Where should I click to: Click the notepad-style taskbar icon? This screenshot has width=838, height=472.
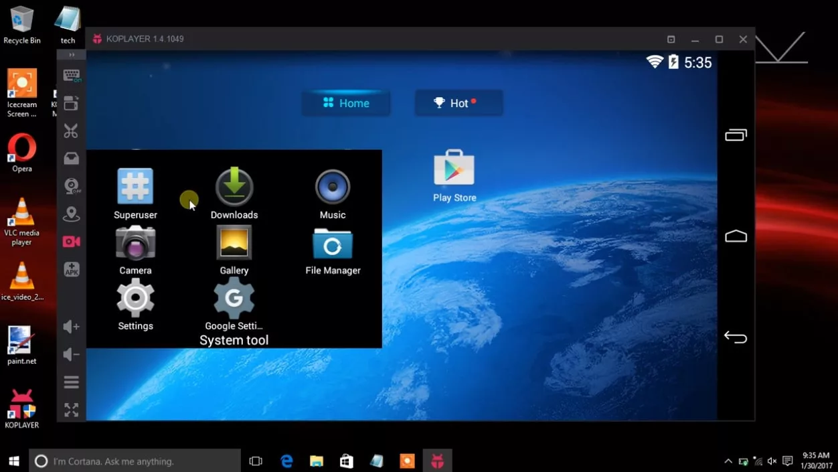[x=377, y=461]
